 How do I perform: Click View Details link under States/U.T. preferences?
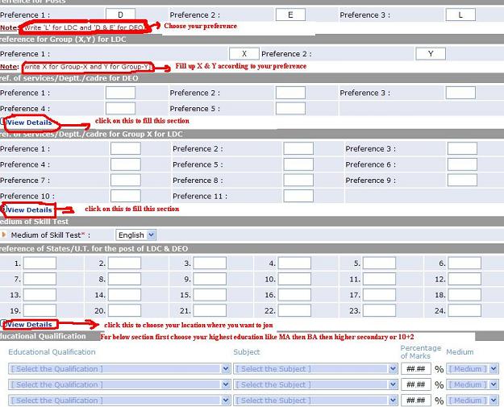pos(29,325)
